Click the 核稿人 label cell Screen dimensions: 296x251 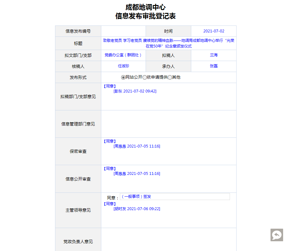(x=78, y=66)
